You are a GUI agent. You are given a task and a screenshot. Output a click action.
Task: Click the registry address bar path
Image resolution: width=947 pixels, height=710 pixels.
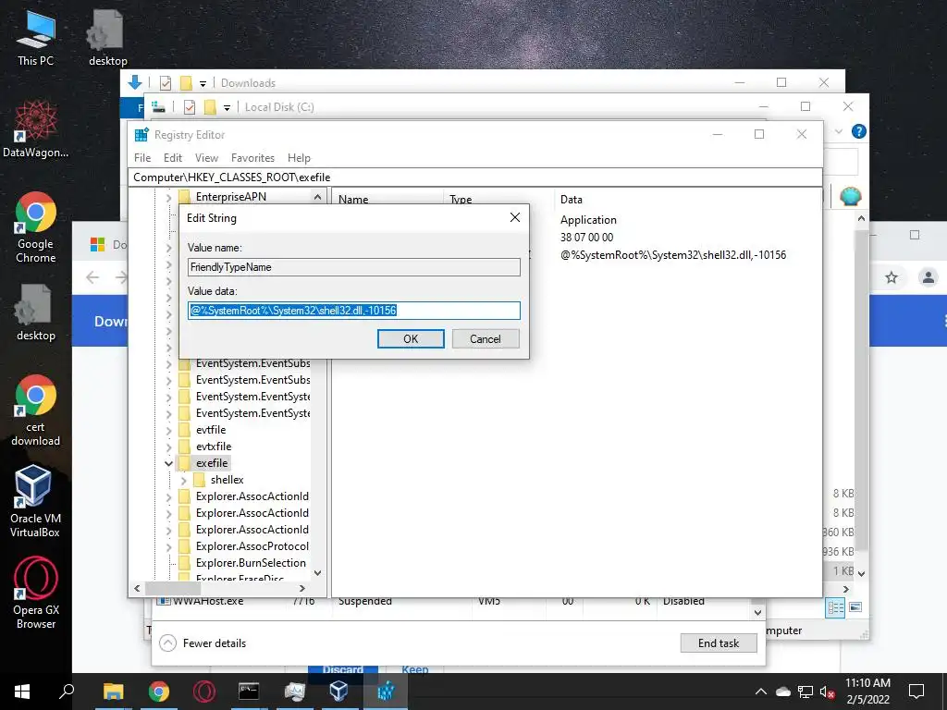tap(475, 177)
